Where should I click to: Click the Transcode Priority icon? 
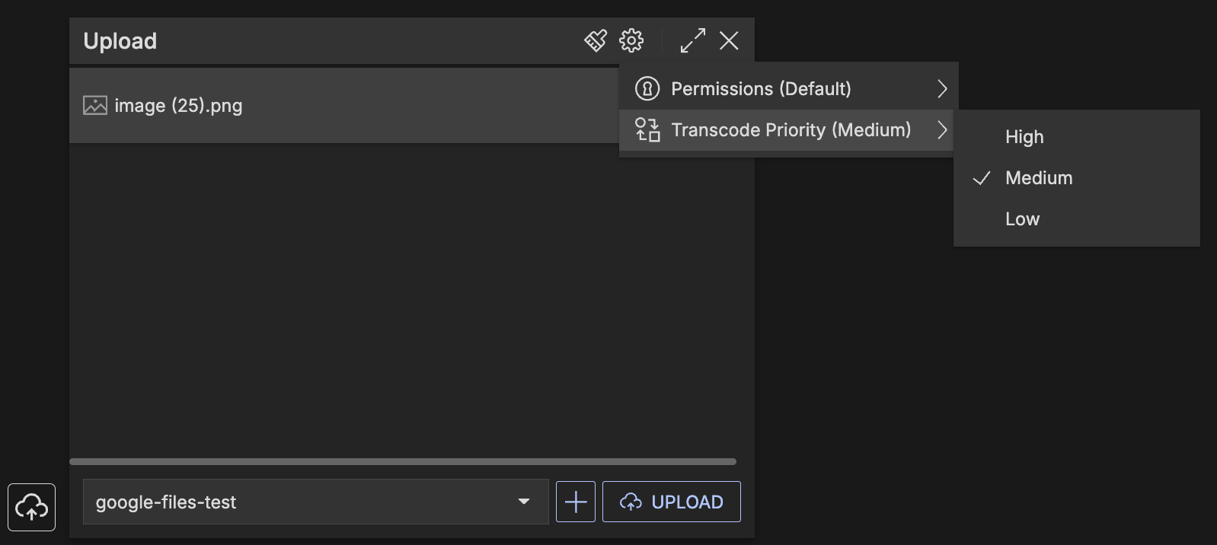pyautogui.click(x=647, y=130)
